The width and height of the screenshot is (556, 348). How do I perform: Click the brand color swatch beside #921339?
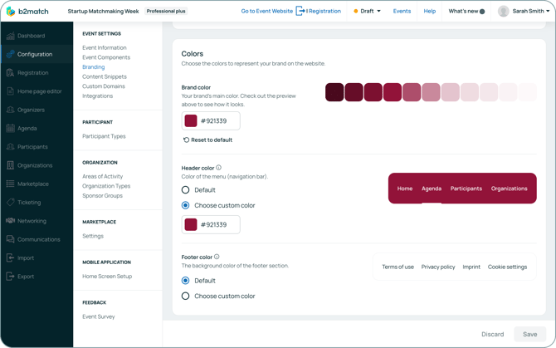pos(191,120)
